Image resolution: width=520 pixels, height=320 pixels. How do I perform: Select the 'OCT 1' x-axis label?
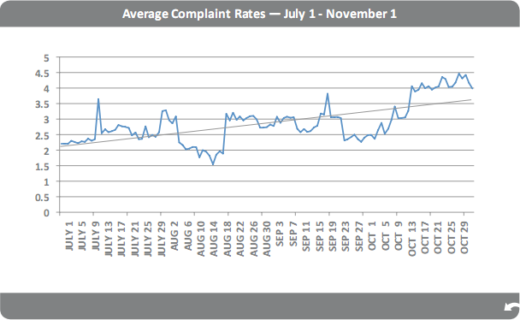pyautogui.click(x=372, y=235)
